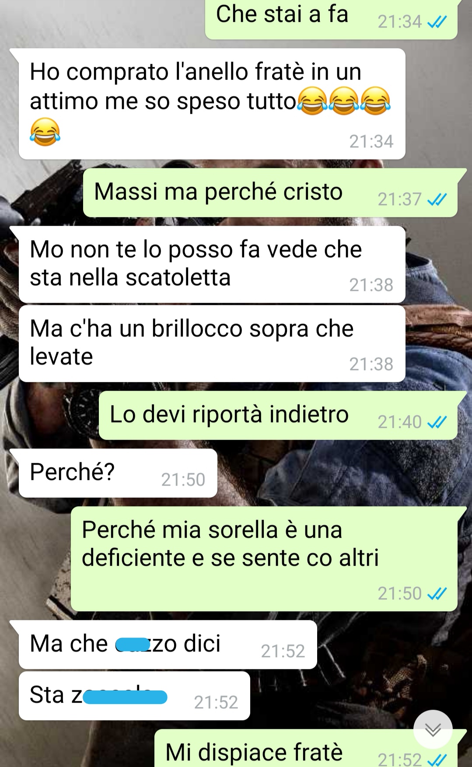
Task: Select the message "Mi dispiace fratè"
Action: pyautogui.click(x=306, y=749)
